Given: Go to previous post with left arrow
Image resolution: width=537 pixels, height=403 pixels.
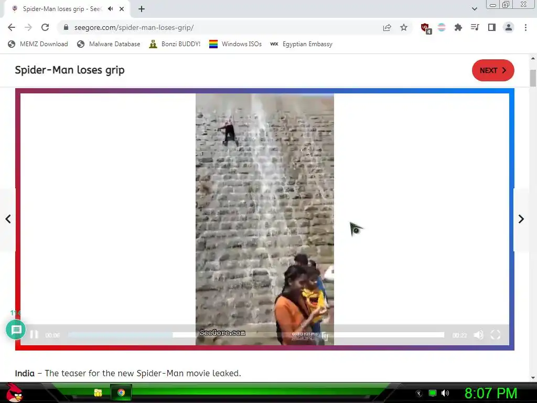Looking at the screenshot, I should (x=8, y=219).
